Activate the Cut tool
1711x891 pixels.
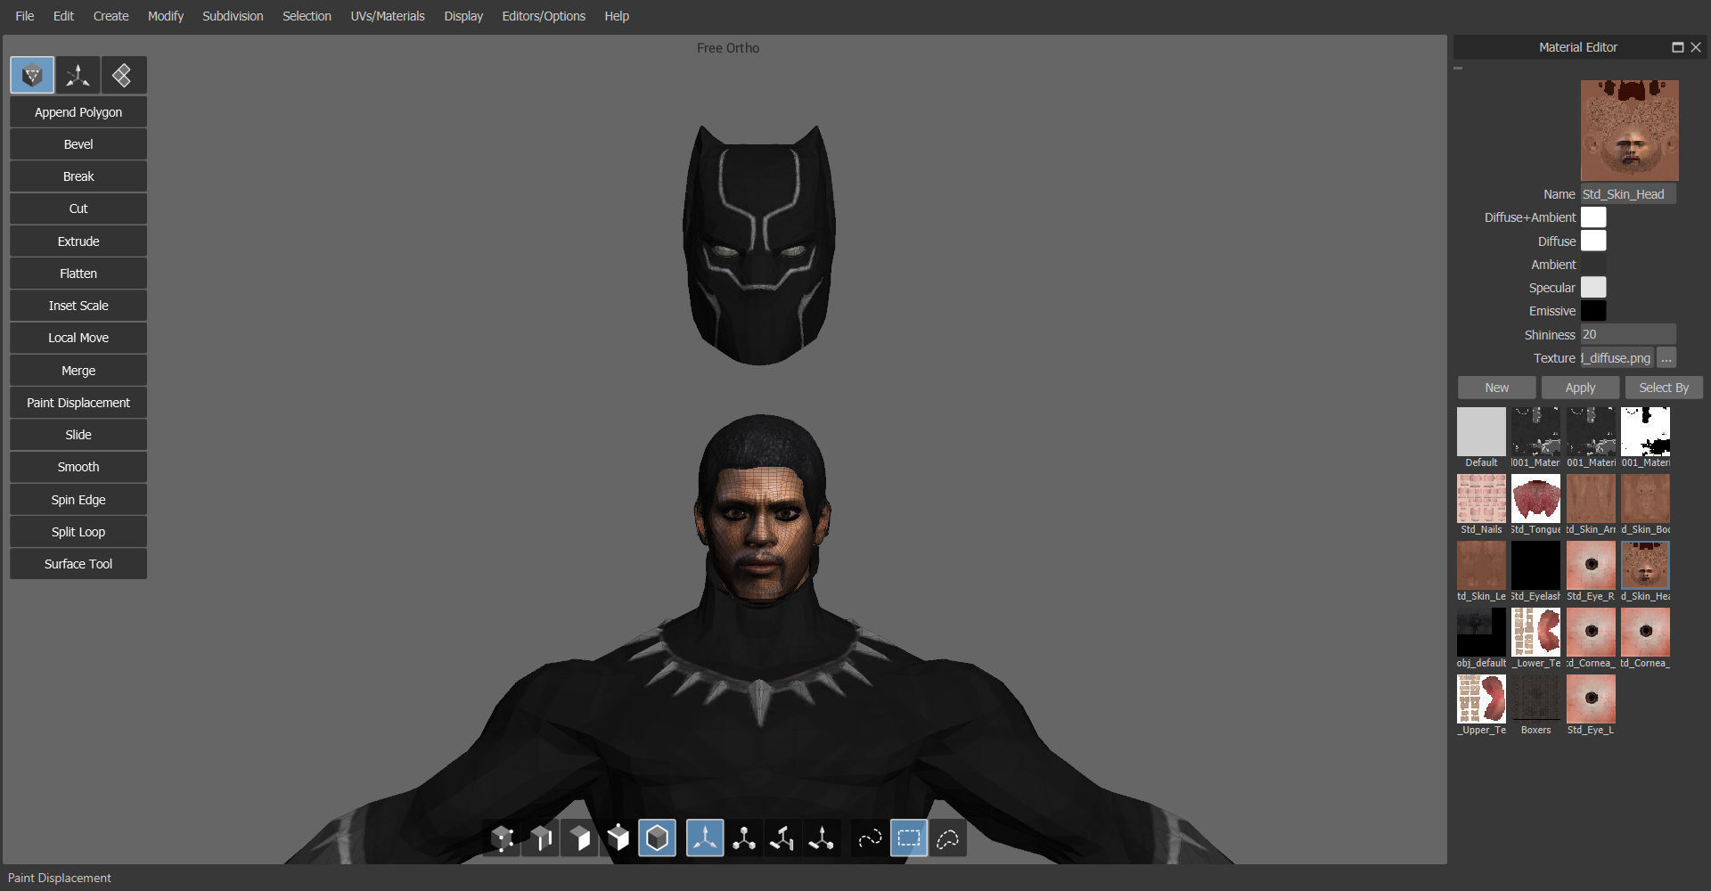[x=78, y=208]
